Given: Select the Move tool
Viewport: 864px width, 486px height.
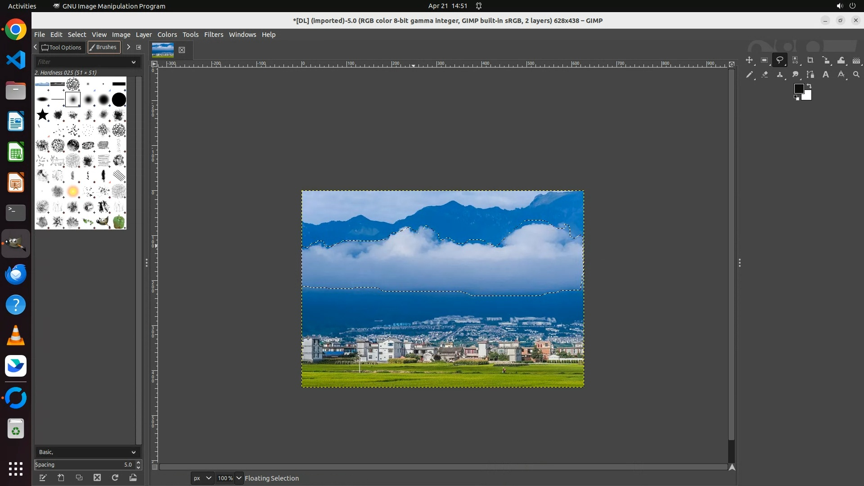Looking at the screenshot, I should tap(749, 60).
